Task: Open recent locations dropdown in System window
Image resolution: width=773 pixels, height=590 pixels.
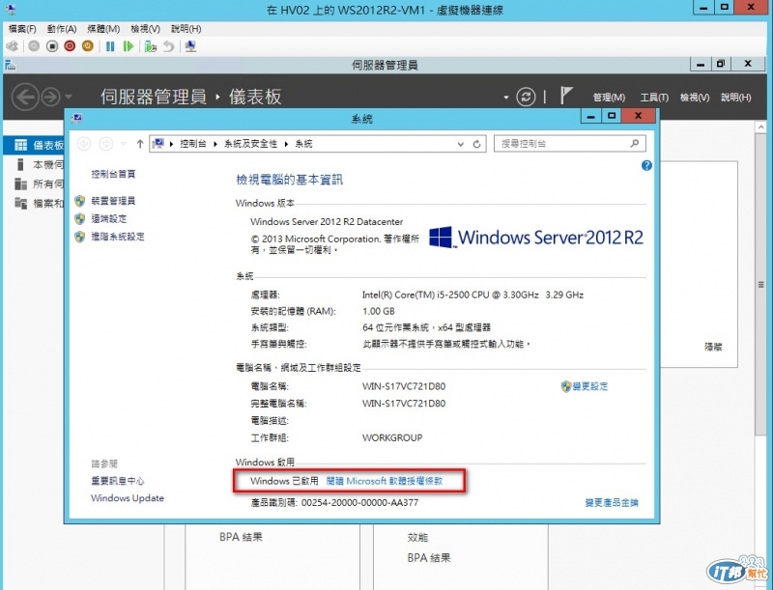Action: (x=124, y=144)
